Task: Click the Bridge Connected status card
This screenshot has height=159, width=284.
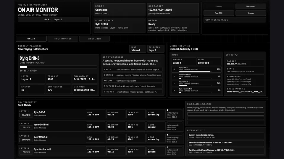Action: pyautogui.click(x=120, y=10)
